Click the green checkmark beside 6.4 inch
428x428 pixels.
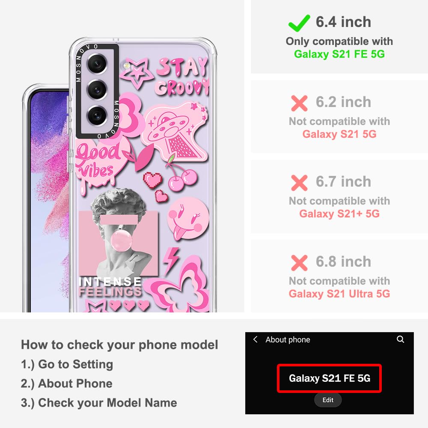pyautogui.click(x=299, y=23)
